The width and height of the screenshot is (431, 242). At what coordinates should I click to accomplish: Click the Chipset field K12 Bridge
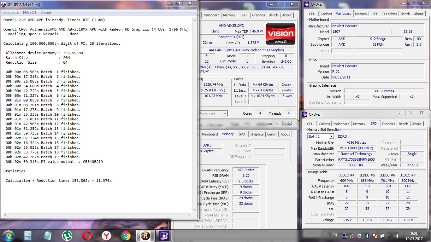pos(378,39)
